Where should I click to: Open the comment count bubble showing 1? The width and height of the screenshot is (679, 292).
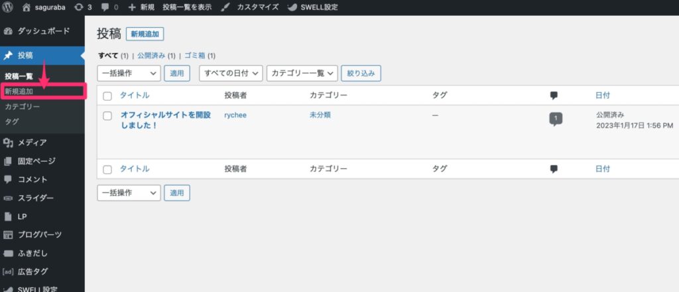pyautogui.click(x=556, y=119)
